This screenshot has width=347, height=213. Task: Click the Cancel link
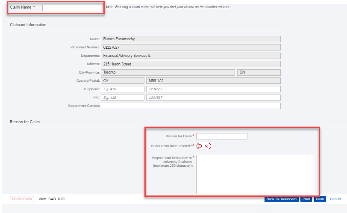pyautogui.click(x=335, y=199)
